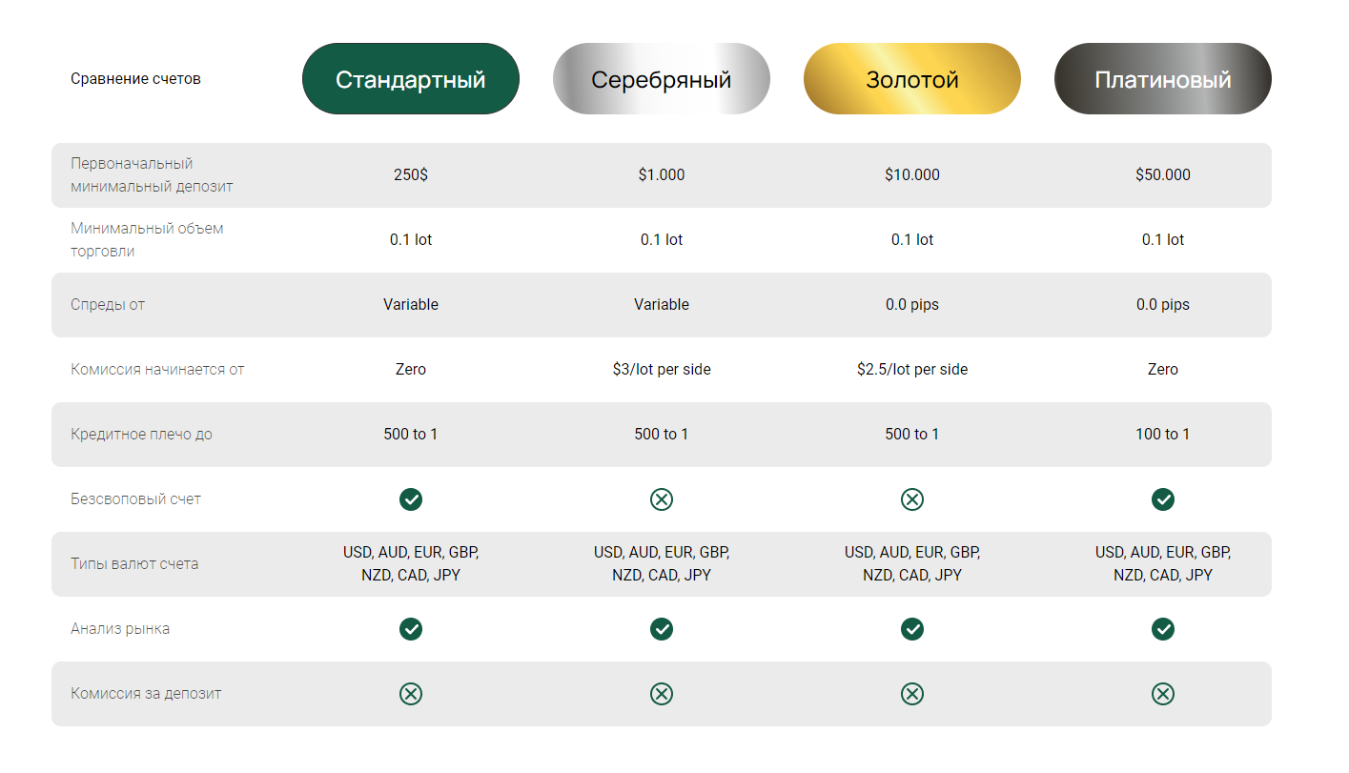Click Золотой deposit commission cross icon
The width and height of the screenshot is (1349, 773).
point(912,694)
